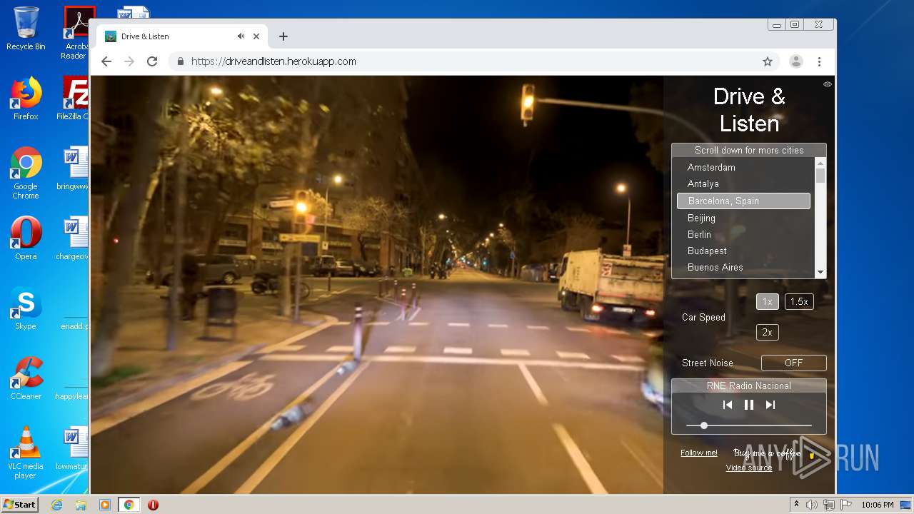Choose Berlin in city list
The image size is (914, 514).
(x=743, y=234)
